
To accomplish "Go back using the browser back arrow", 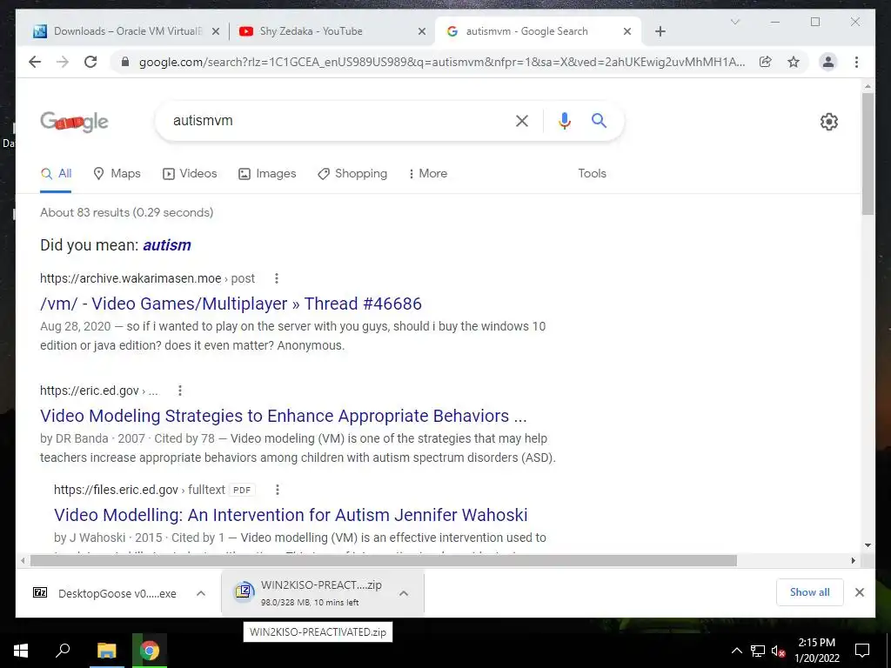I will (x=35, y=62).
